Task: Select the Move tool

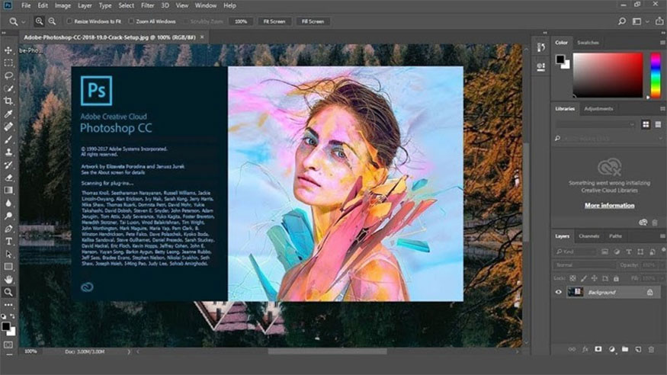Action: 8,50
